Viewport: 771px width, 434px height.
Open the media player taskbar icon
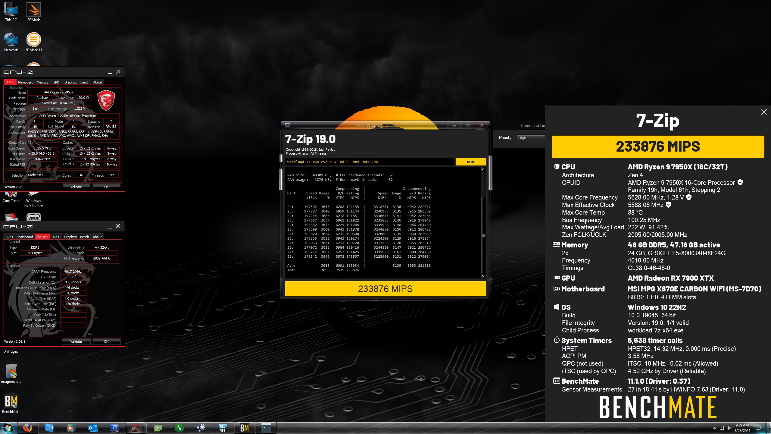point(71,428)
